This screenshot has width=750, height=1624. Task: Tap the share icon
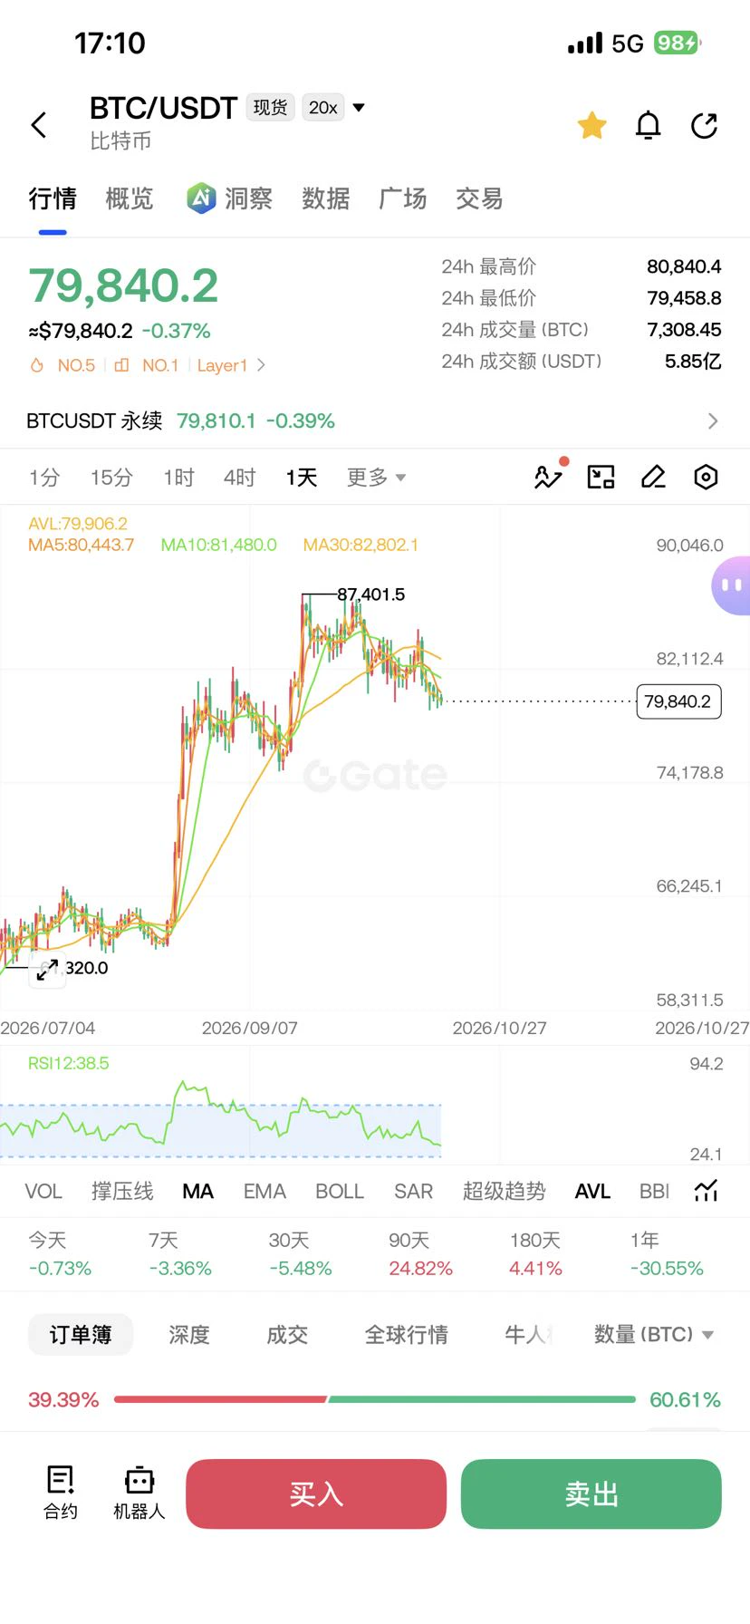click(704, 125)
